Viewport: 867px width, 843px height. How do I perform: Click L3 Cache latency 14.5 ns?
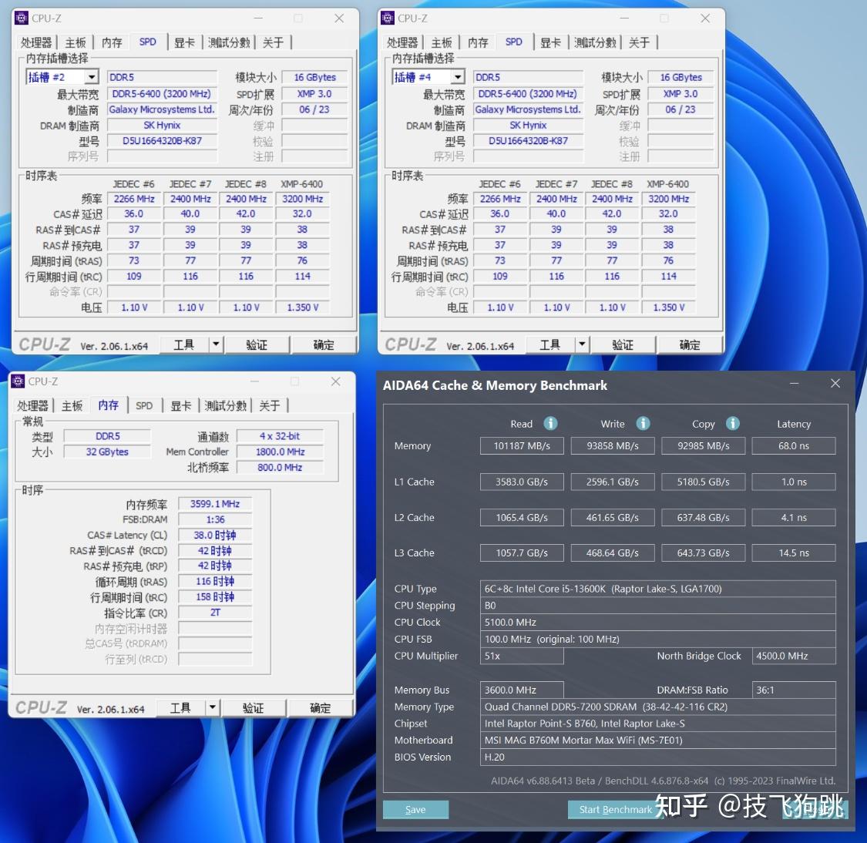794,552
